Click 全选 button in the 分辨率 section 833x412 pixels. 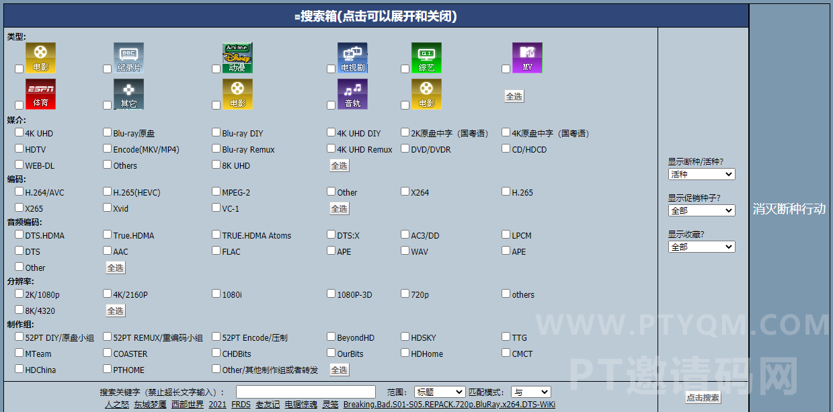point(116,311)
